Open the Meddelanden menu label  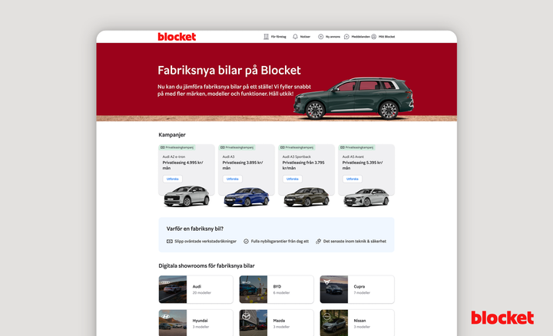tap(360, 37)
